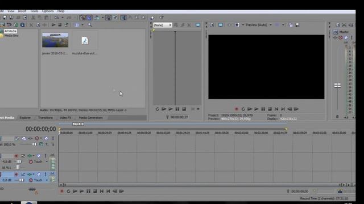Open the Insert menu

point(22,11)
